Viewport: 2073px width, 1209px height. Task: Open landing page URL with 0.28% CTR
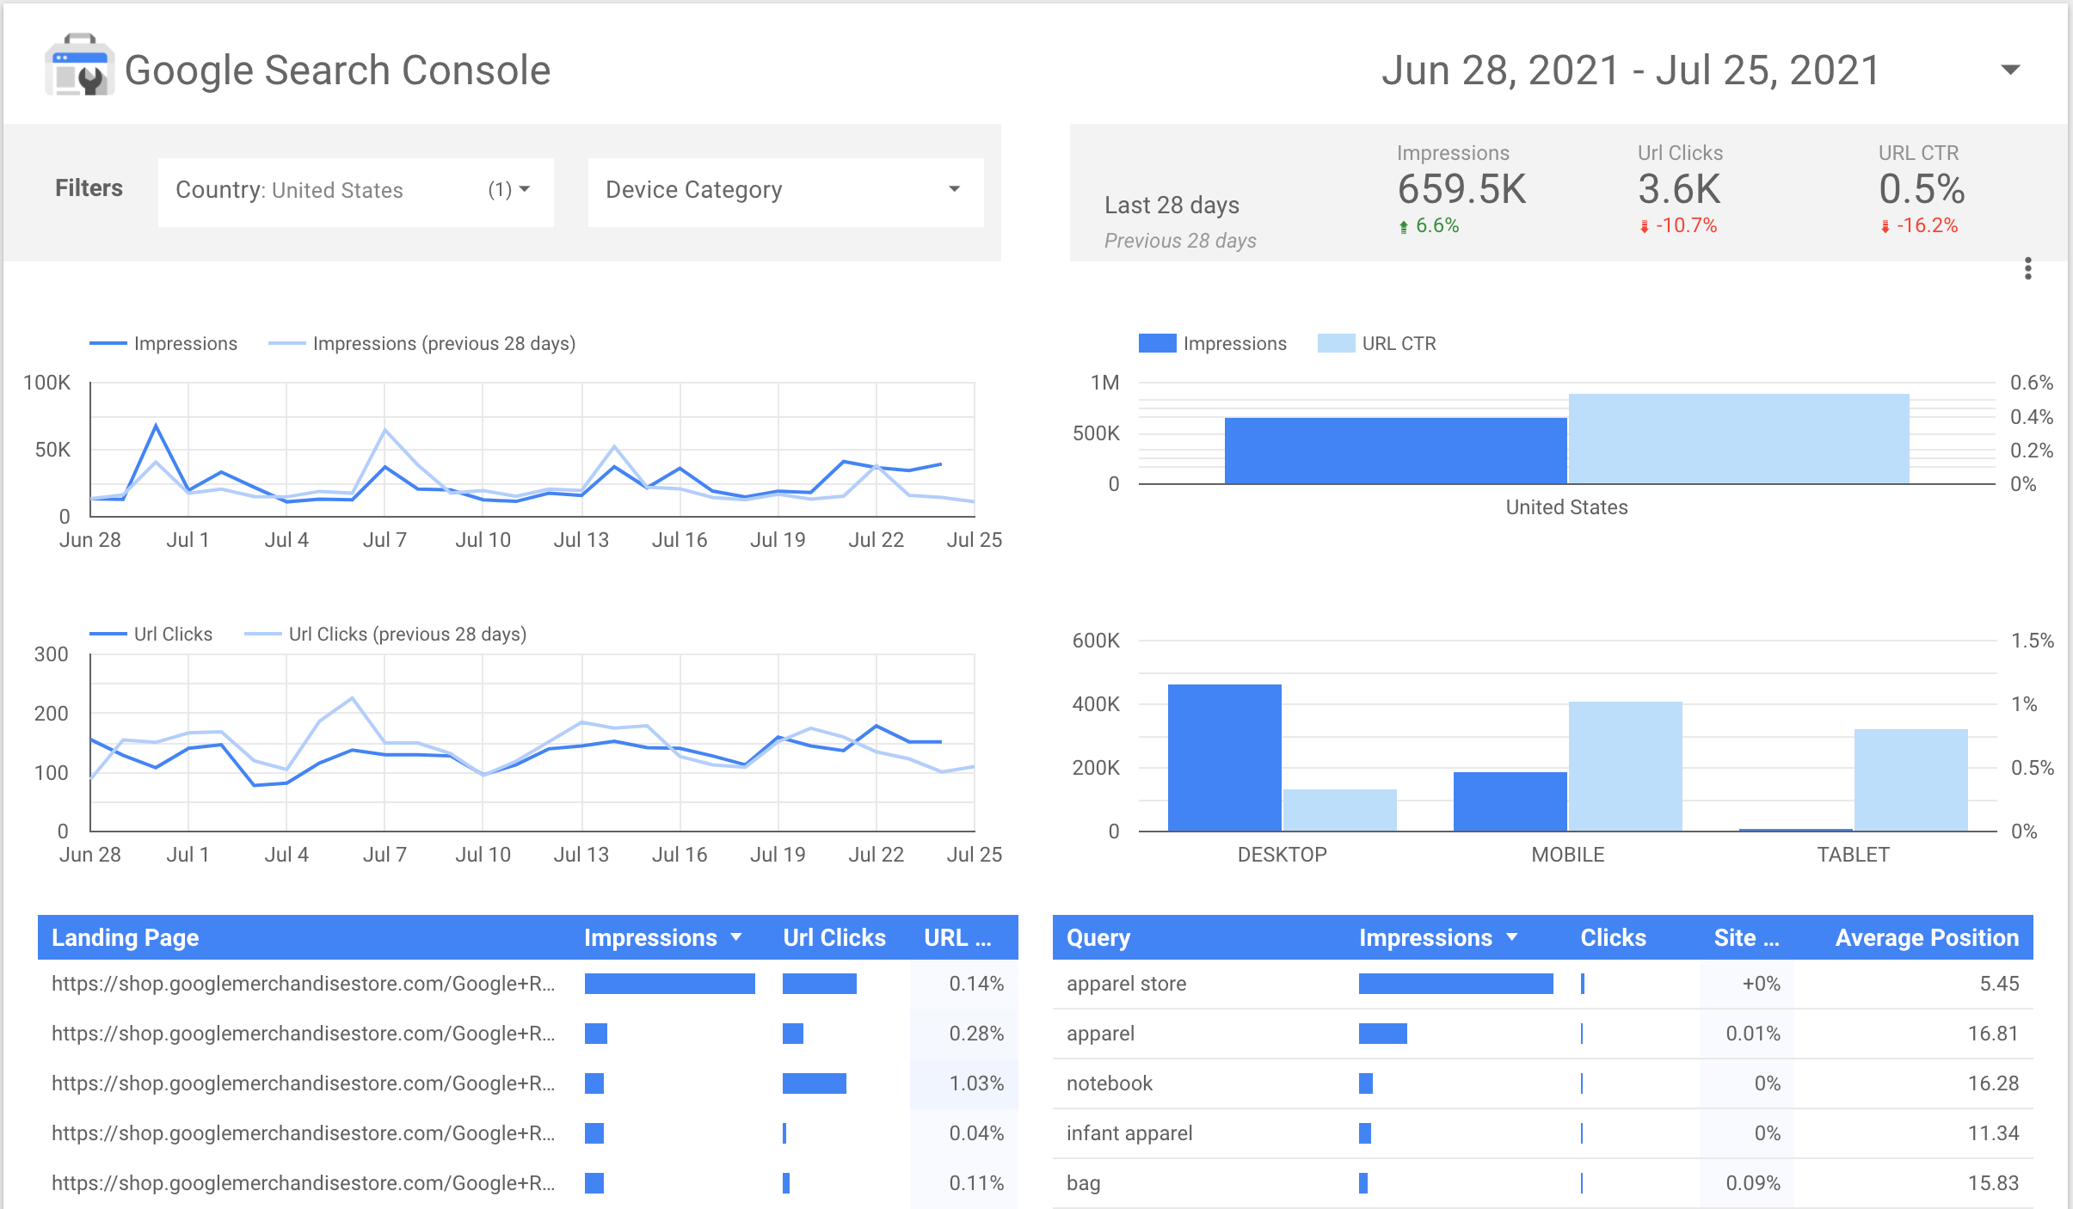pos(303,1033)
